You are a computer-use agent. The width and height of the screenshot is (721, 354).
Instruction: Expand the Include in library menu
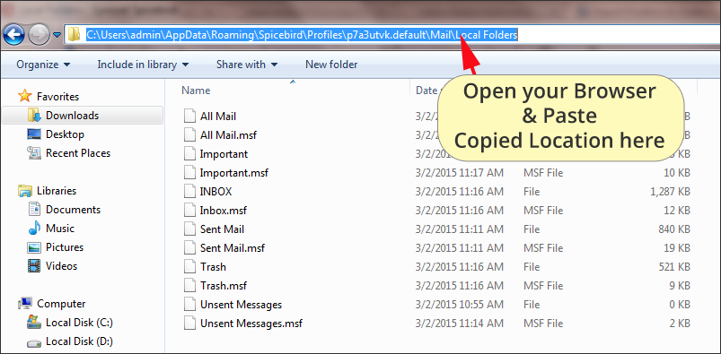(x=143, y=65)
